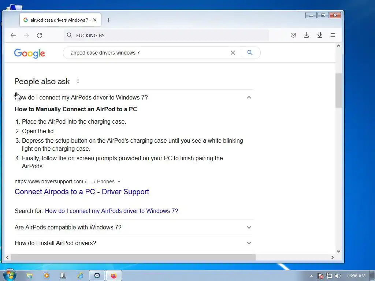Open Connect Airpods to a PC - Driver Support link
This screenshot has width=375, height=281.
[x=82, y=192]
